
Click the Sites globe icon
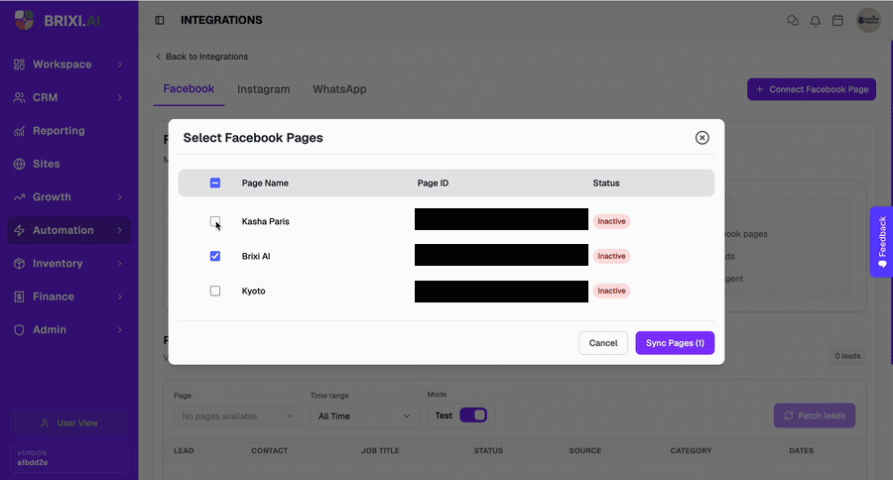20,164
